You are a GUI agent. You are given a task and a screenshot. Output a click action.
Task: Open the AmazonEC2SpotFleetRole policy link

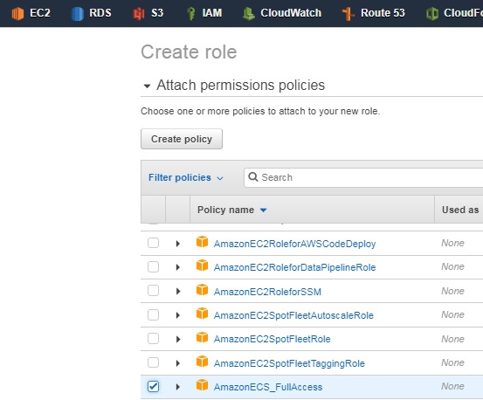coord(272,339)
